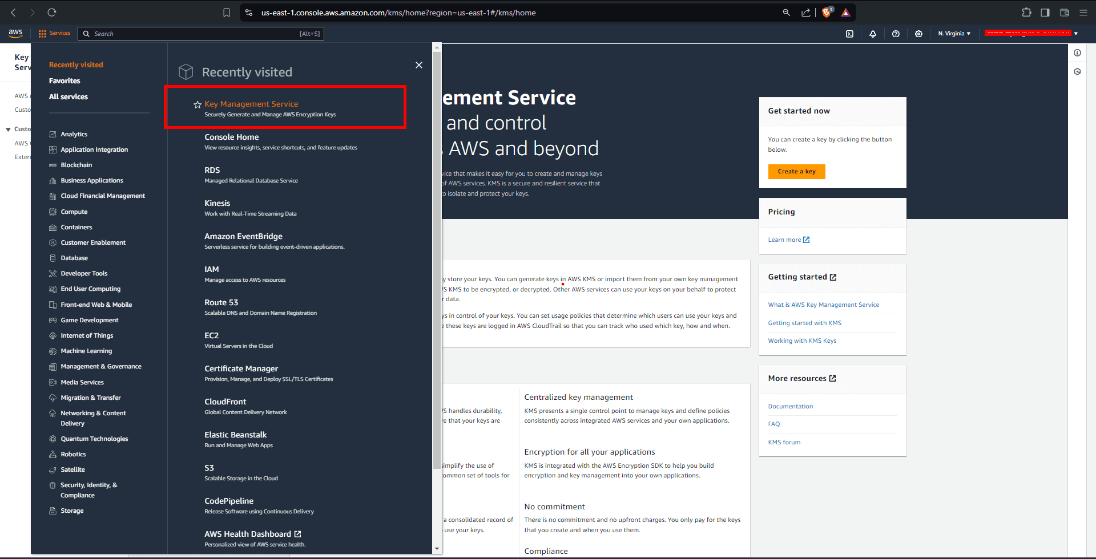Open the help question mark icon
Screen dimensions: 1096x559
(x=896, y=34)
